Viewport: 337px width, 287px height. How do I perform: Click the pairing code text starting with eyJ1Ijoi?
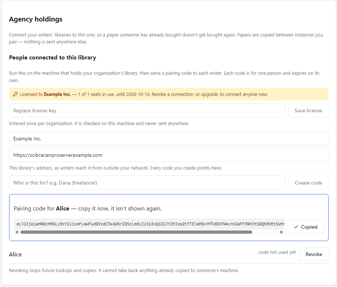click(150, 224)
